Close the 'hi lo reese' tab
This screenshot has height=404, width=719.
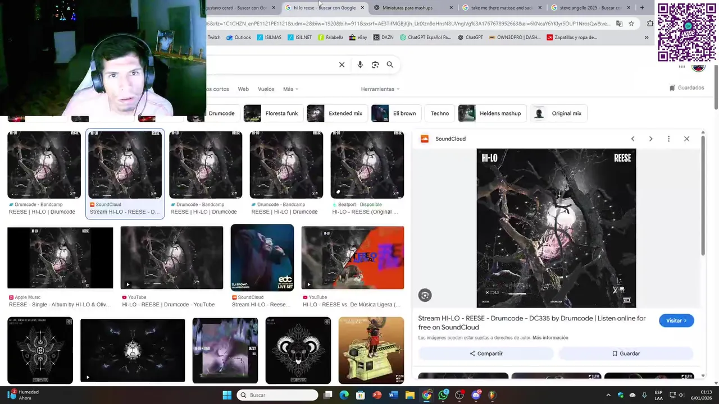(x=362, y=7)
